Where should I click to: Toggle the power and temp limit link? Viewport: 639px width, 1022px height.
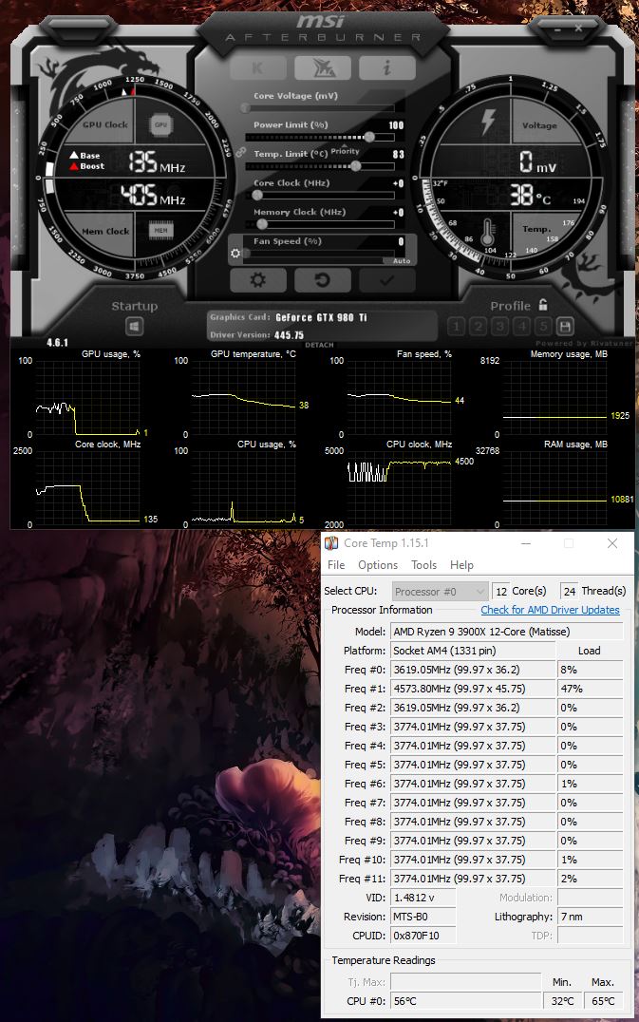(240, 151)
